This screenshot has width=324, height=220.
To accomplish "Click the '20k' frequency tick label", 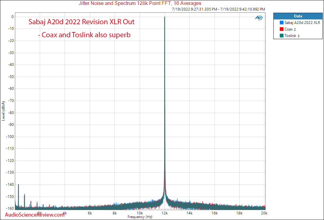I will (x=264, y=213).
